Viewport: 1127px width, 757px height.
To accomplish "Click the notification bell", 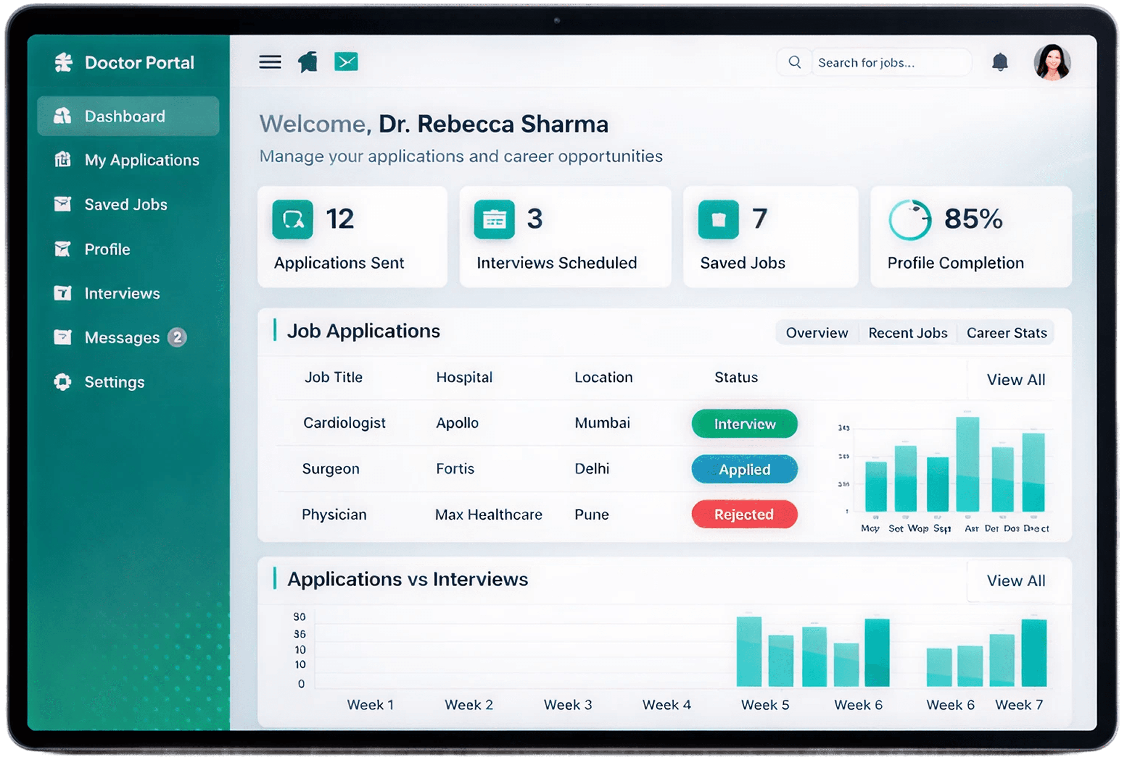I will point(999,62).
